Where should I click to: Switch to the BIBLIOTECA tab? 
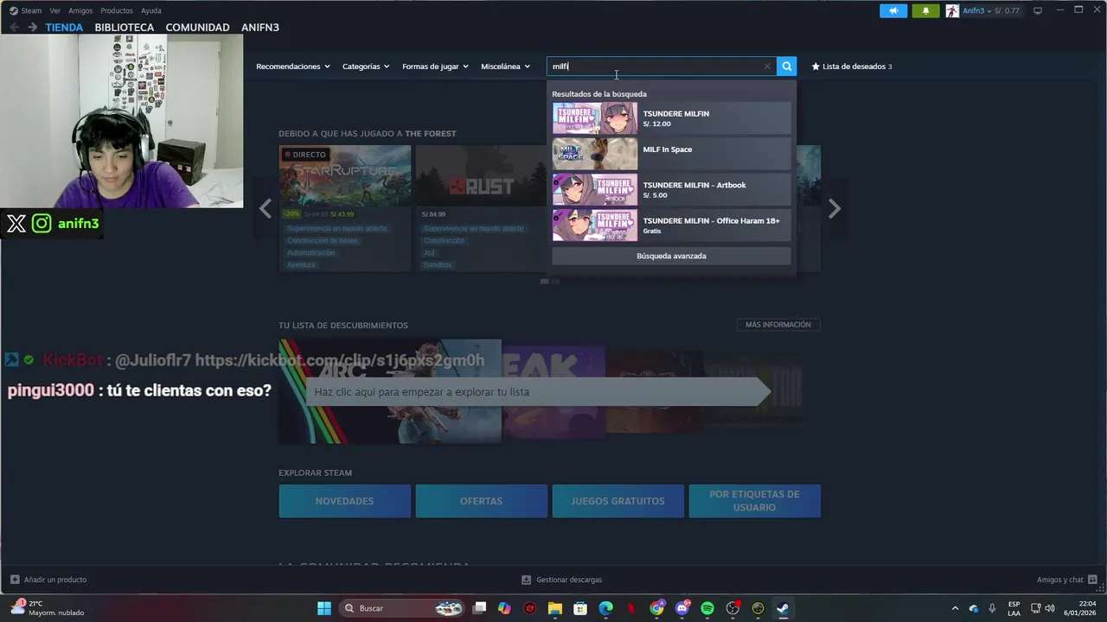pos(125,28)
